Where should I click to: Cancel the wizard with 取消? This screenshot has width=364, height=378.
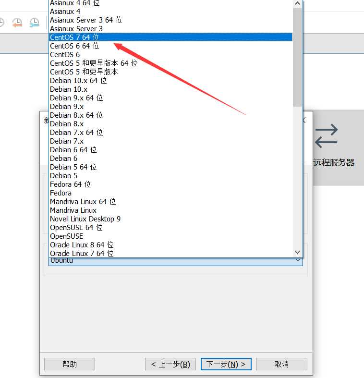(282, 364)
